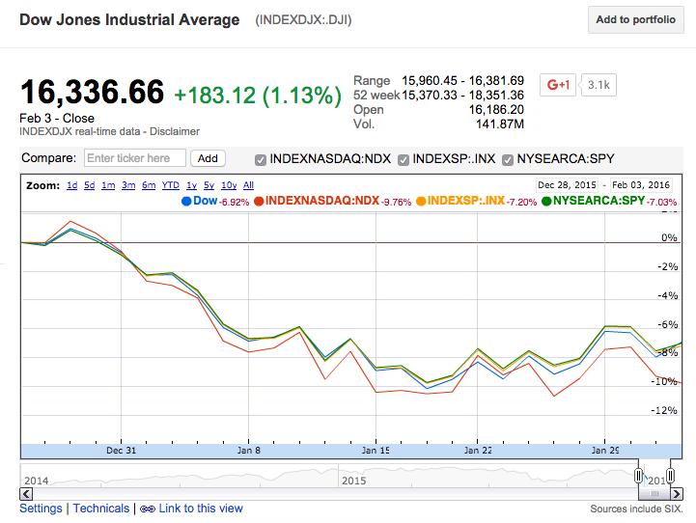Focus the Enter ticker here field
Viewport: 696px width, 523px height.
[x=135, y=158]
